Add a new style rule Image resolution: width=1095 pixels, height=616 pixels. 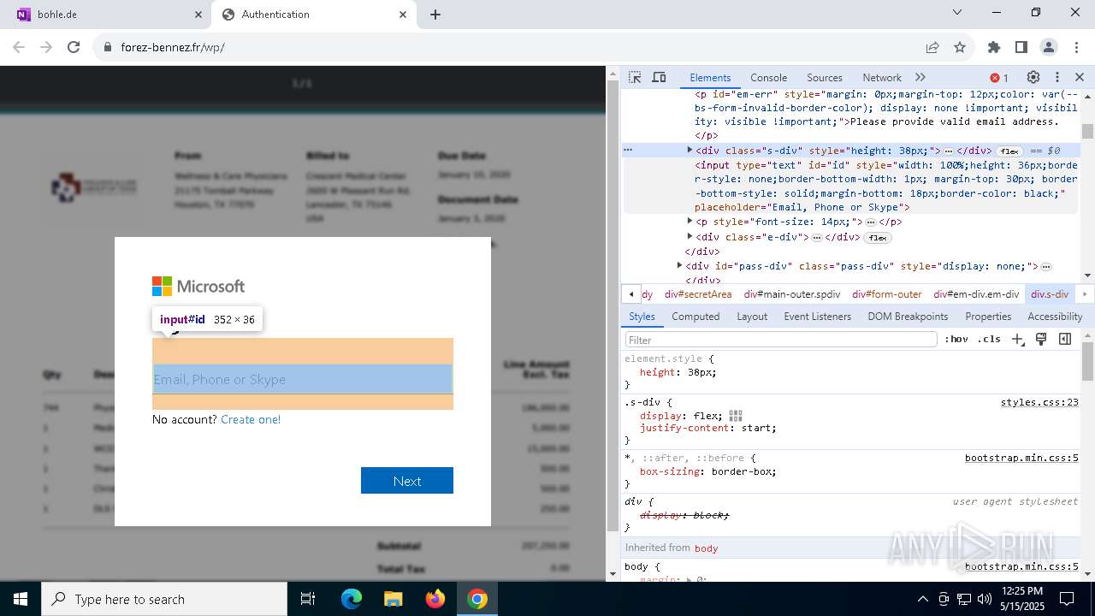point(1017,339)
